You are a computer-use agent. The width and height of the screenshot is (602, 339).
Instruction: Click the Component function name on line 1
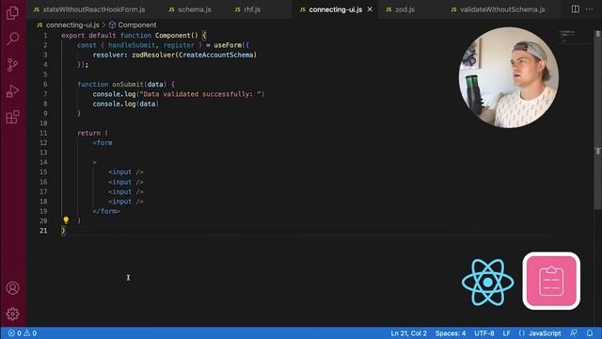click(172, 36)
